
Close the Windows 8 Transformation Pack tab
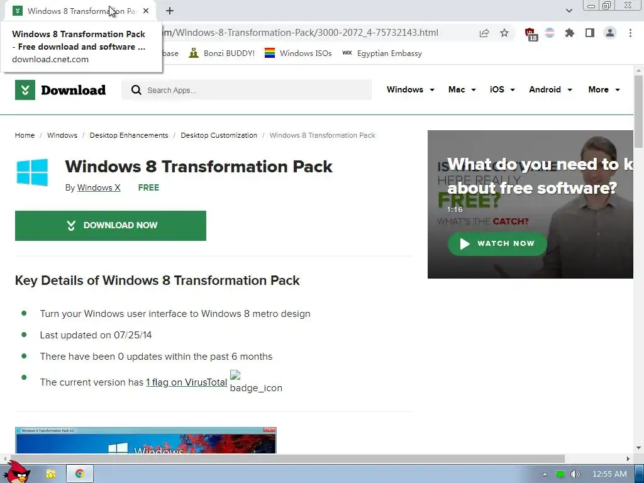[x=146, y=11]
